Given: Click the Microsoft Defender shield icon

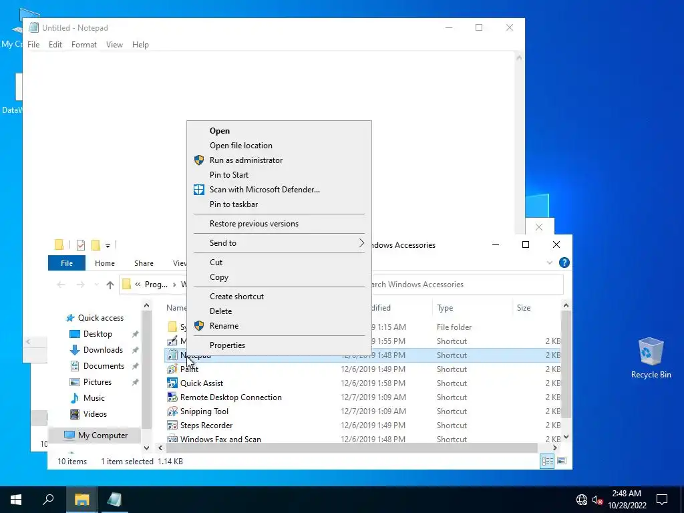Looking at the screenshot, I should point(199,190).
